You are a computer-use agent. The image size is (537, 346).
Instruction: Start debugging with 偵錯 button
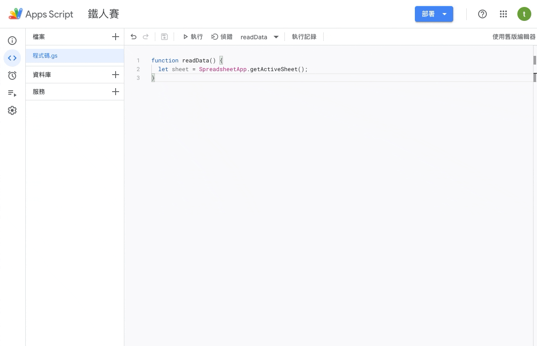222,37
